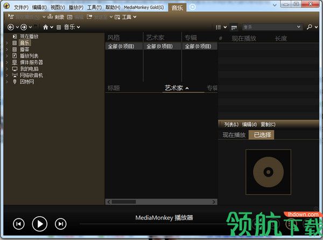Open the dropdown arrow after the export item
The width and height of the screenshot is (323, 240).
111,17
